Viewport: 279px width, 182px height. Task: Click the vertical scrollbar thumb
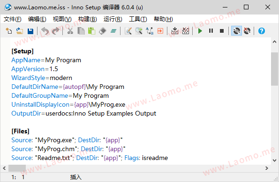tap(275, 69)
